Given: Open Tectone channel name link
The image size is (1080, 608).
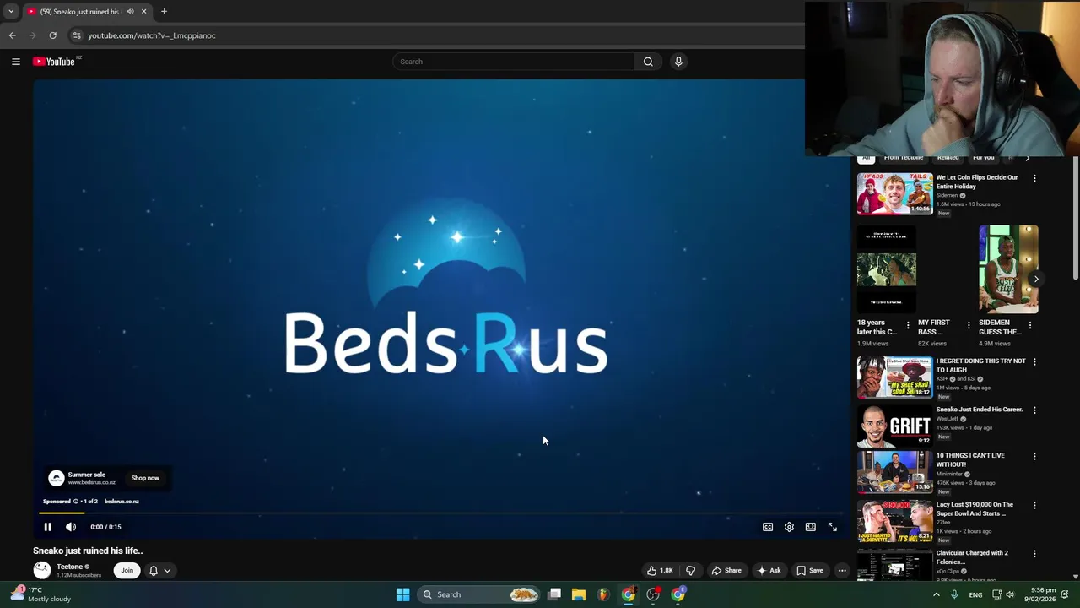Looking at the screenshot, I should point(69,567).
